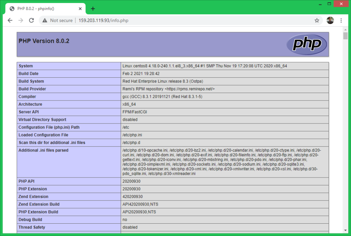The image size is (351, 236).
Task: Click the vertical scrollbar thumb
Action: 345,36
